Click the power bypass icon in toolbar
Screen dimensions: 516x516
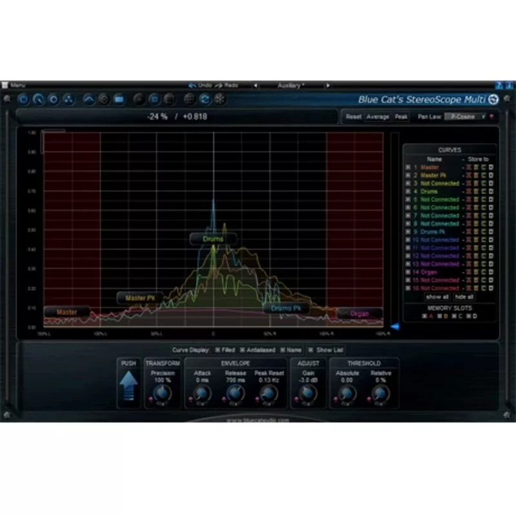click(23, 99)
